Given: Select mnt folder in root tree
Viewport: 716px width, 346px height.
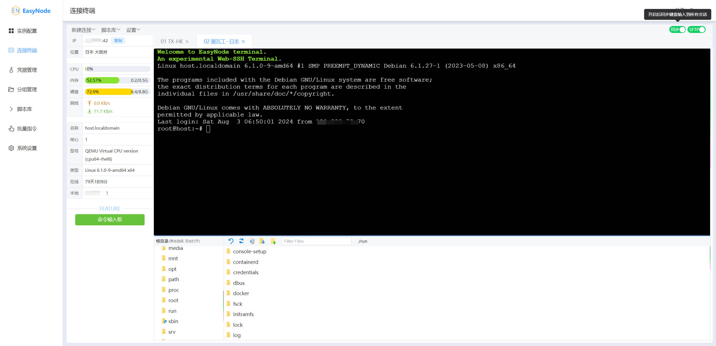Looking at the screenshot, I should 173,258.
